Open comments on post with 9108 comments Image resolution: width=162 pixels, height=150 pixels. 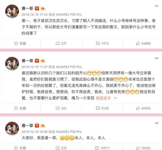(x=102, y=108)
